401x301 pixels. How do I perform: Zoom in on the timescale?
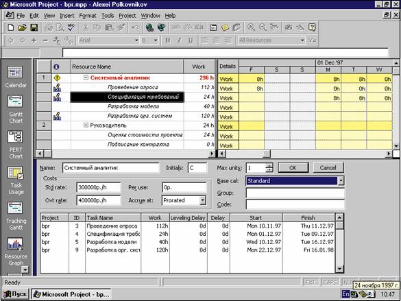tap(251, 27)
